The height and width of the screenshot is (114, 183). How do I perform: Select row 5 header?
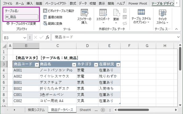[4, 76]
